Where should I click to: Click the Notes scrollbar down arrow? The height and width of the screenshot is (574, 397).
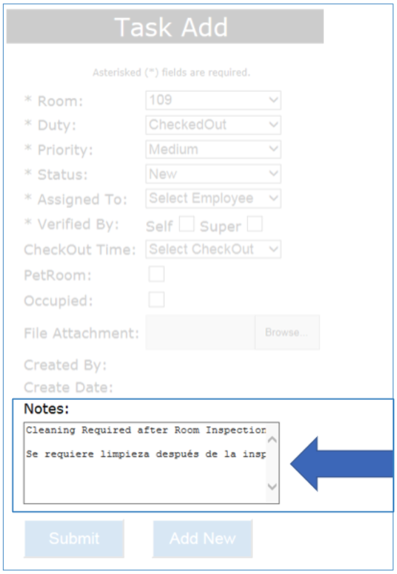(x=272, y=487)
